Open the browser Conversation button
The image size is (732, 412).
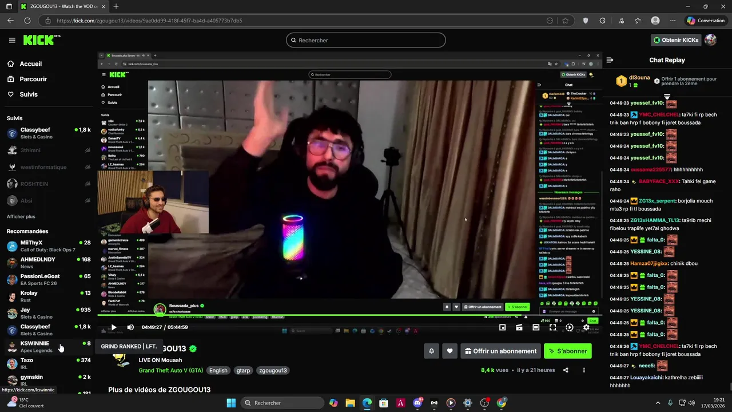tap(706, 21)
